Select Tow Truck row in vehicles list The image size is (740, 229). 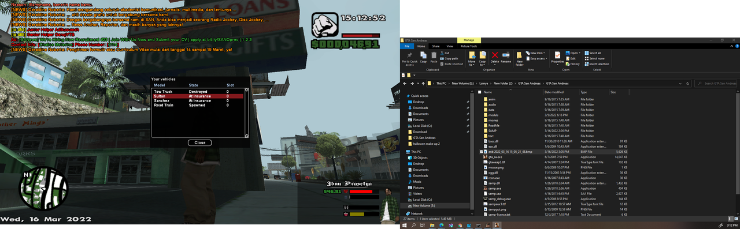click(x=198, y=92)
